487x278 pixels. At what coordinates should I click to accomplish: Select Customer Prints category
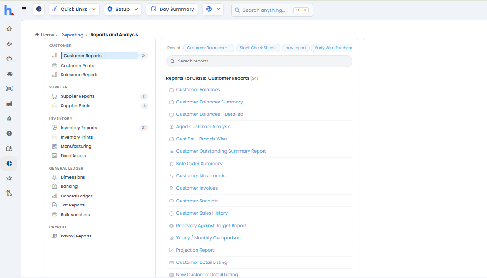click(77, 66)
